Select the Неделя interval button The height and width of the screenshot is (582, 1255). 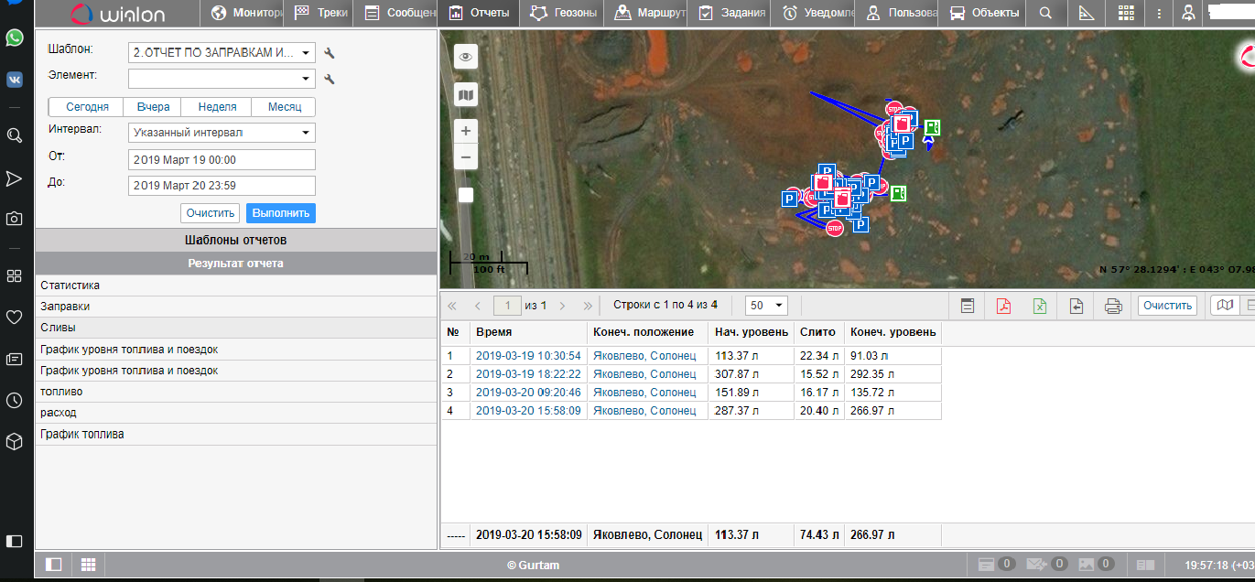click(217, 107)
